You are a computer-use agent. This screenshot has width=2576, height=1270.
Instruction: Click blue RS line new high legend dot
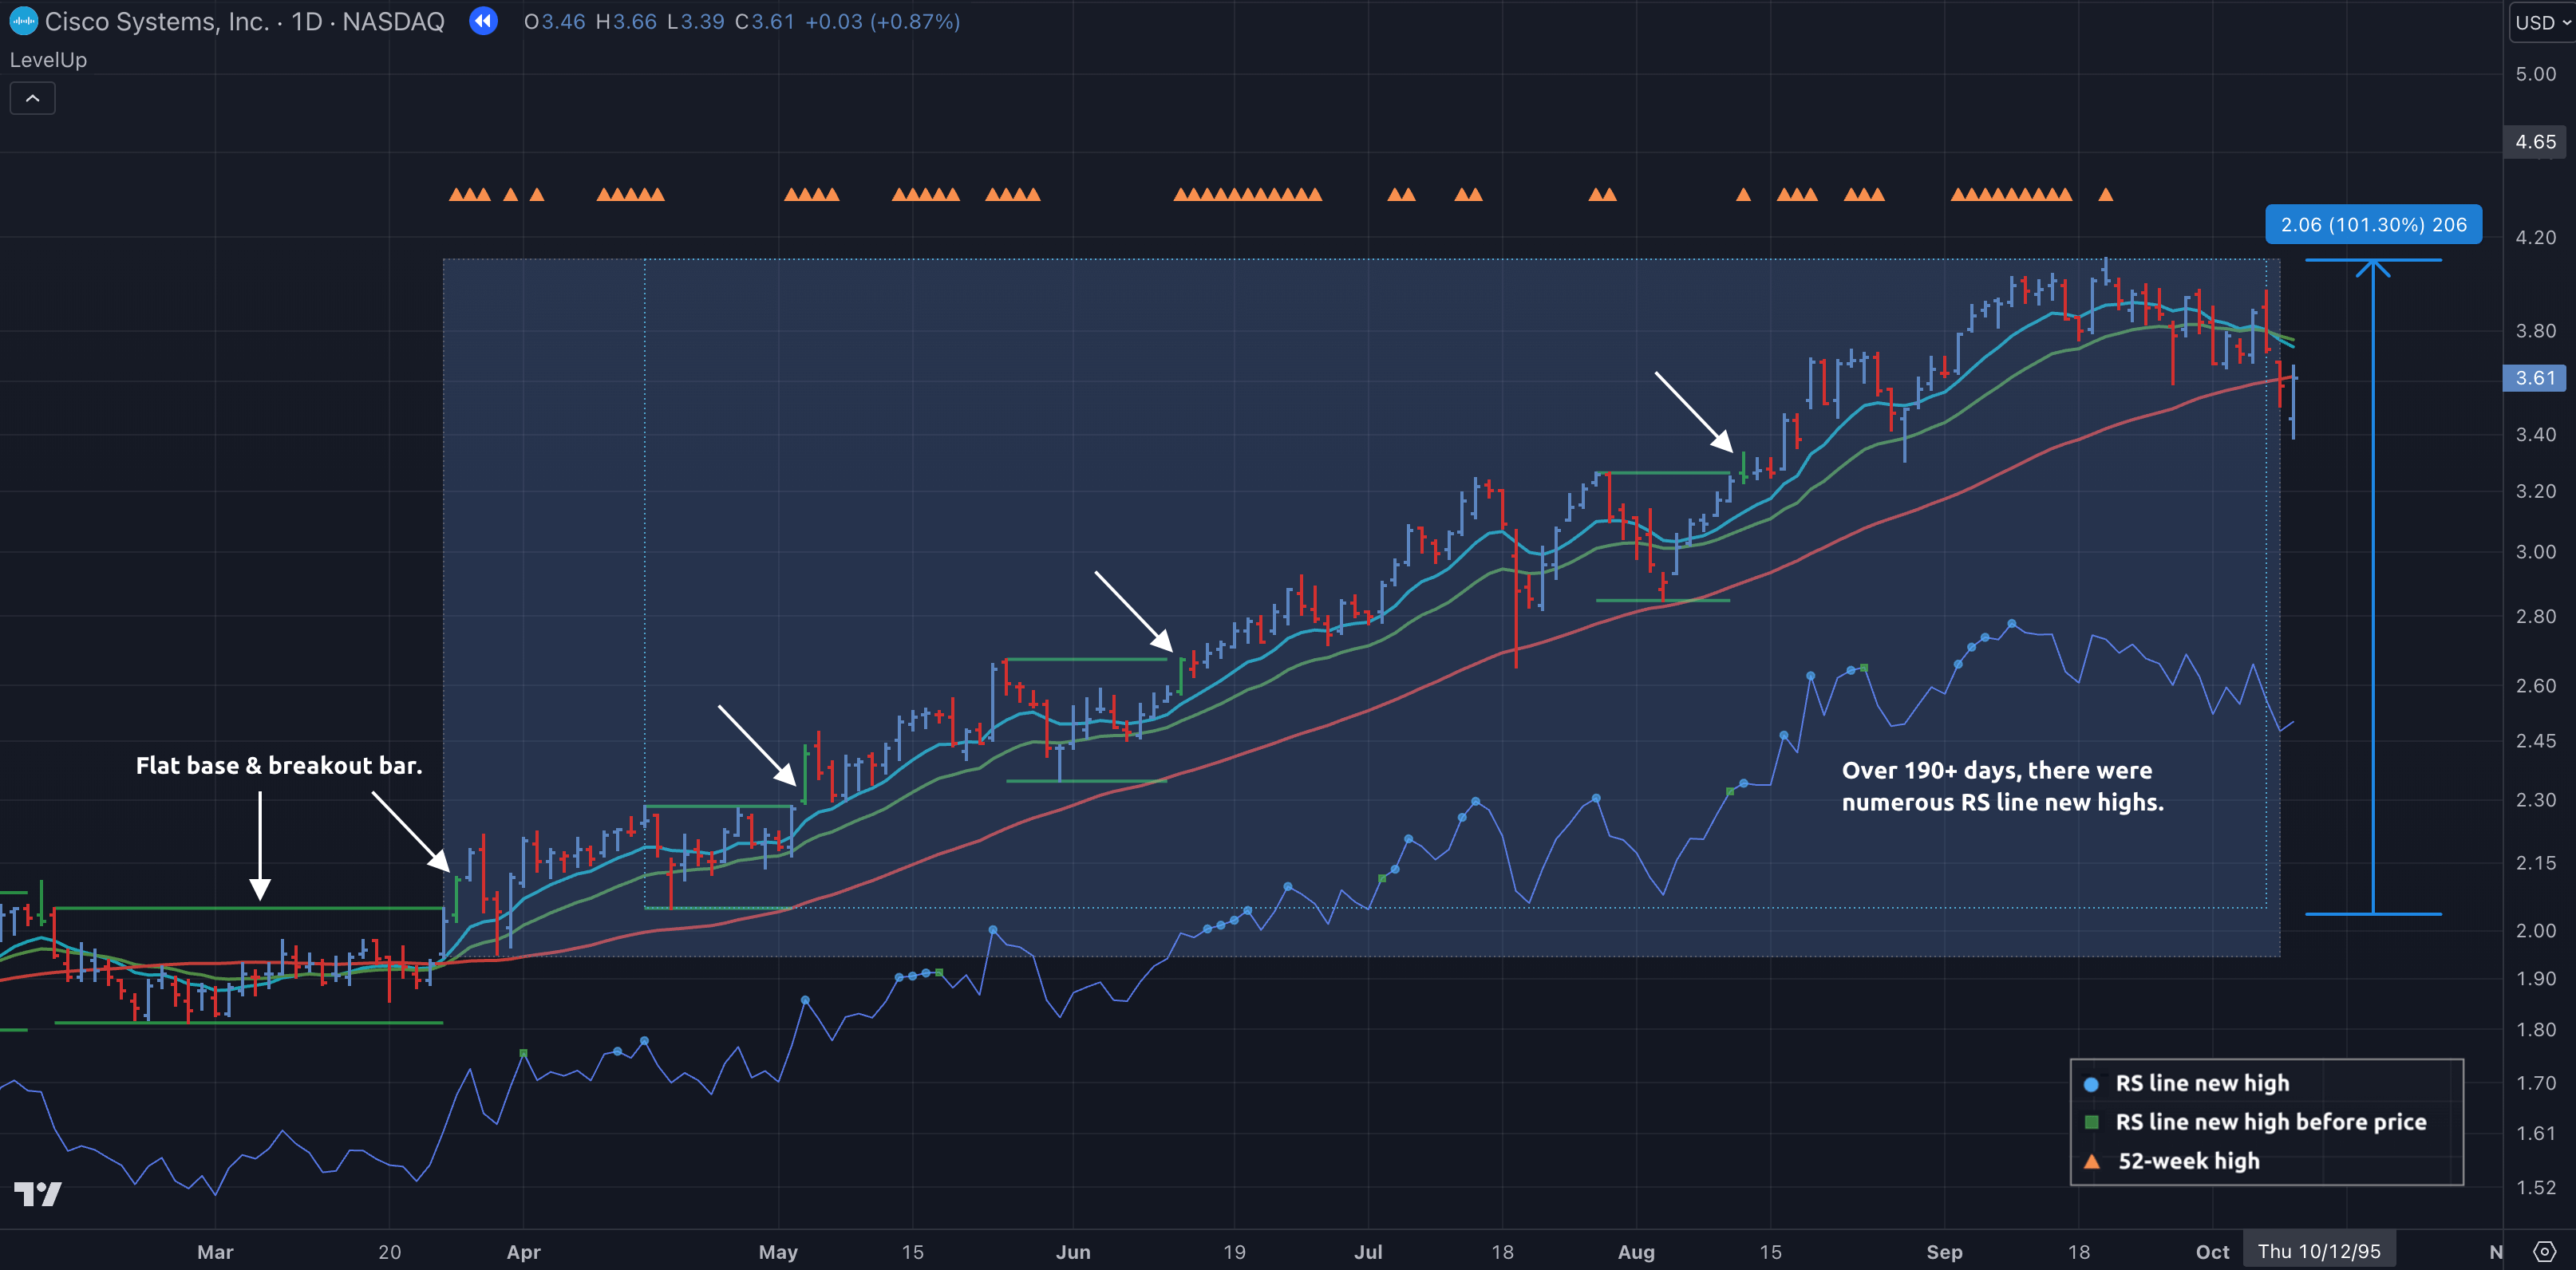click(x=2091, y=1084)
